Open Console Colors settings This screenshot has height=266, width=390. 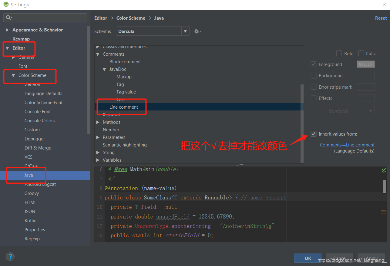pyautogui.click(x=39, y=121)
